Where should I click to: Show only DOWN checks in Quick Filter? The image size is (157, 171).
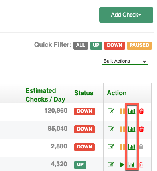114,46
